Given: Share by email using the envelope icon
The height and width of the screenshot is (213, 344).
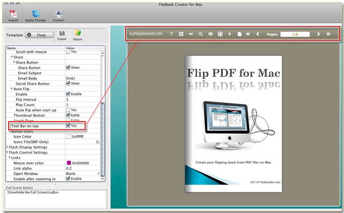Looking at the screenshot, I should [x=211, y=34].
